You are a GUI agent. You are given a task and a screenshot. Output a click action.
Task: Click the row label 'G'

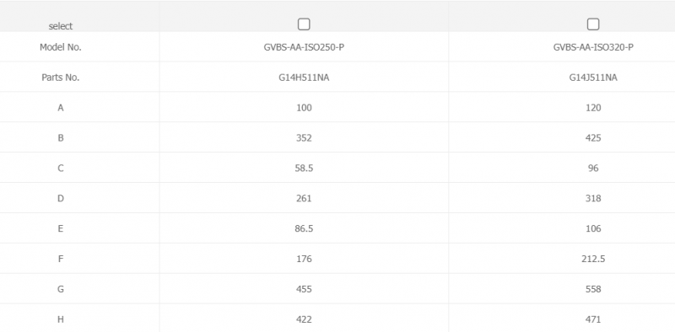pos(61,289)
